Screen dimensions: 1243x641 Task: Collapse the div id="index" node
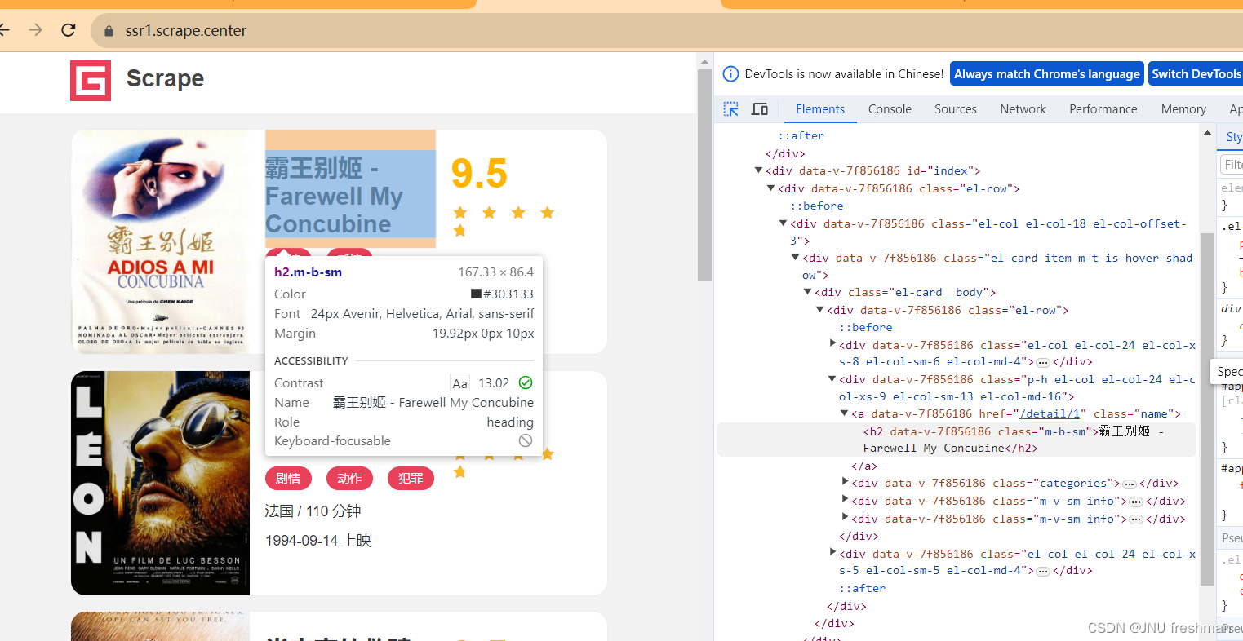759,170
